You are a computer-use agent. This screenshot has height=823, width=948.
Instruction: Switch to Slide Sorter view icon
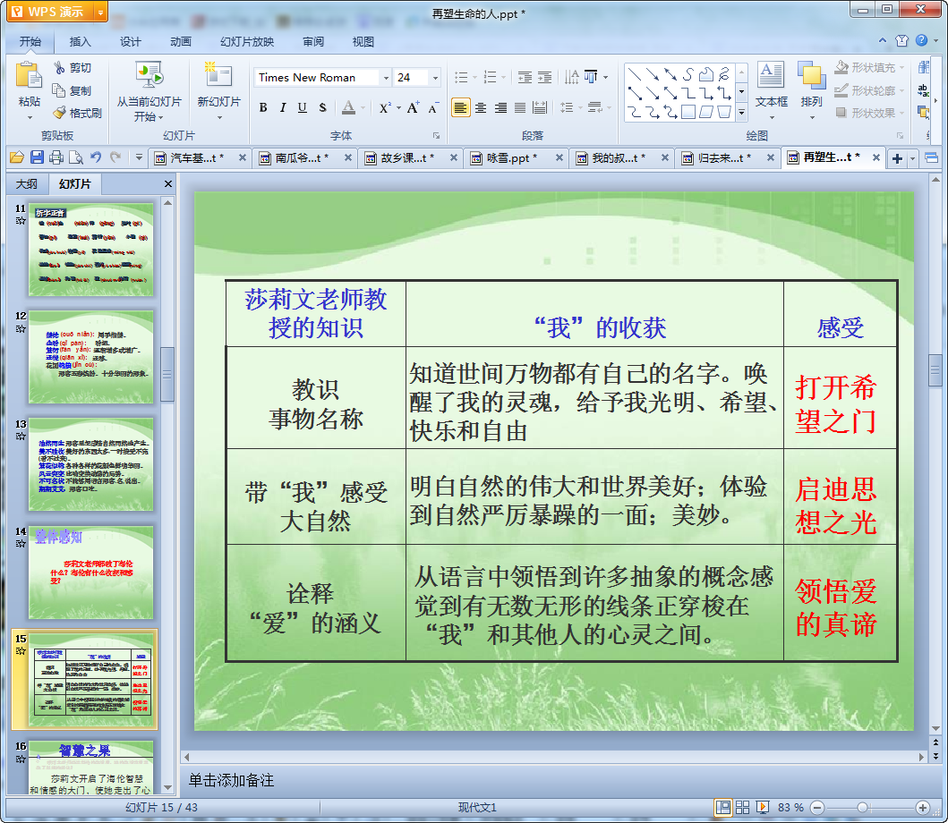[x=742, y=807]
